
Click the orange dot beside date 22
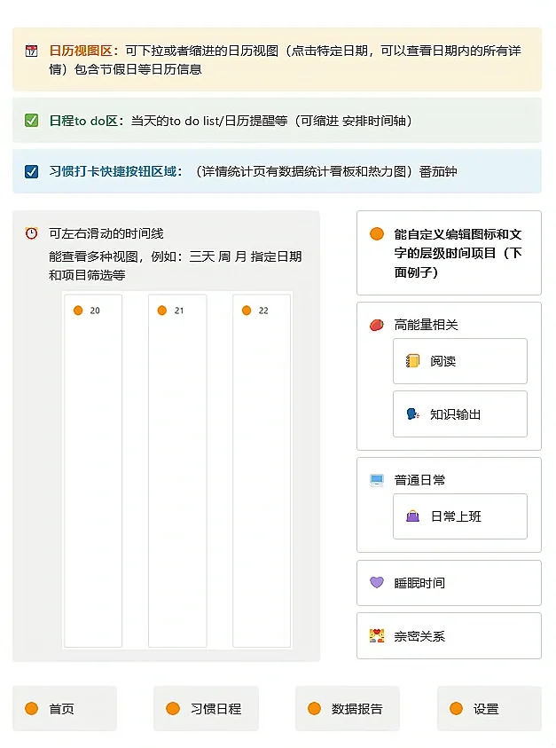point(247,311)
